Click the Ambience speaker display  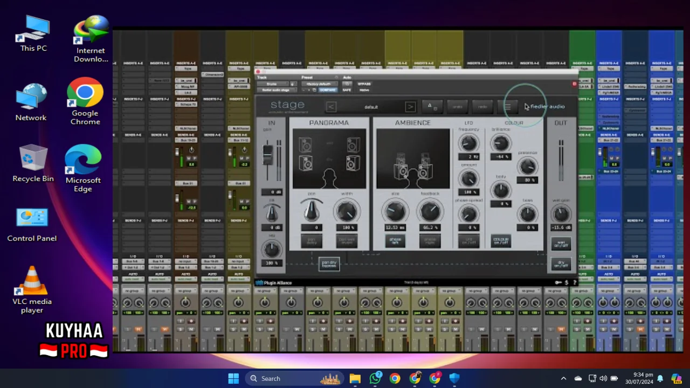[x=413, y=159]
